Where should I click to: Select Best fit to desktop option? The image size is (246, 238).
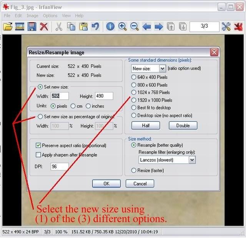(x=133, y=108)
